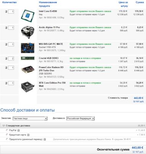Show info icon for Предоплата option
Viewport: 146px width, 154px height.
[45, 139]
